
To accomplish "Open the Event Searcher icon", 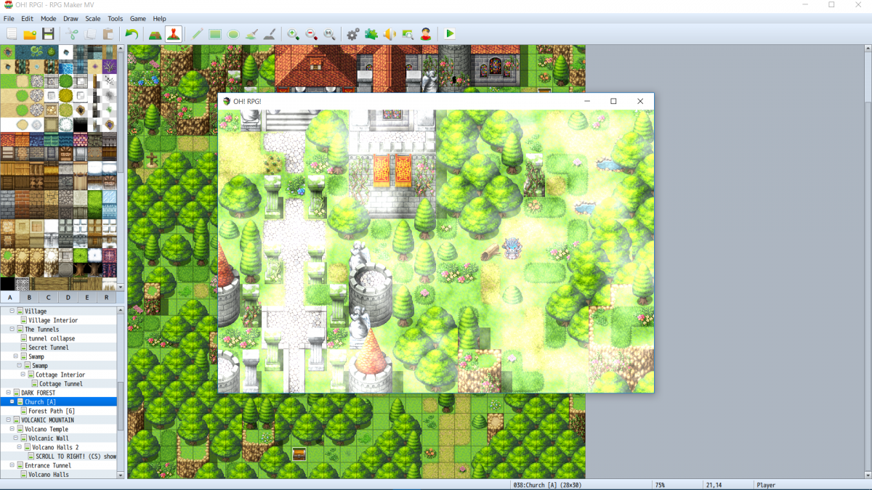I will [x=408, y=33].
